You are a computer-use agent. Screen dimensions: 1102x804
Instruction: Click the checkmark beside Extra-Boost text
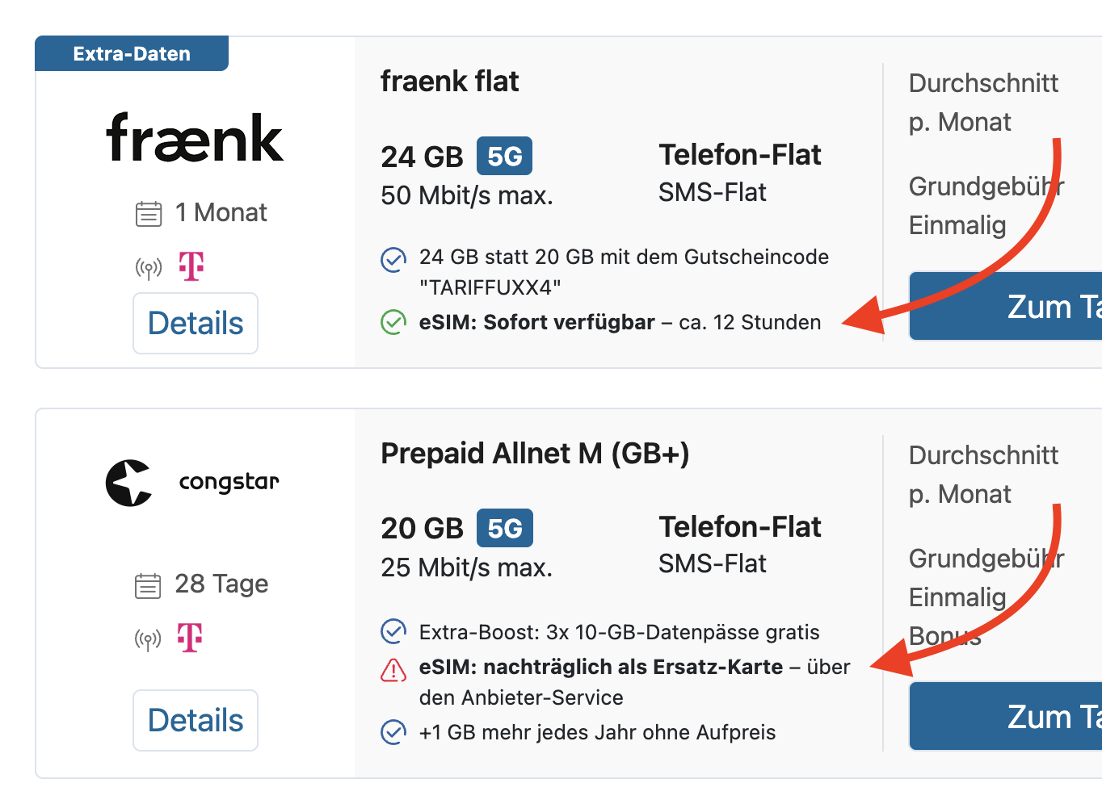click(393, 631)
